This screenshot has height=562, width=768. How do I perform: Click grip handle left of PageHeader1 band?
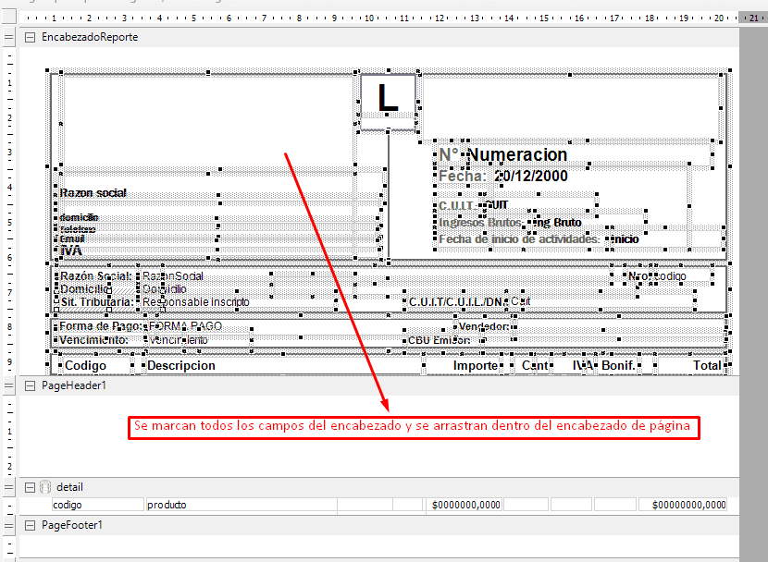tap(9, 385)
